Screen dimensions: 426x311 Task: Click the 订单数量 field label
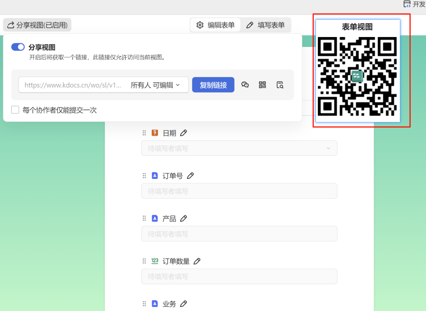(x=176, y=261)
